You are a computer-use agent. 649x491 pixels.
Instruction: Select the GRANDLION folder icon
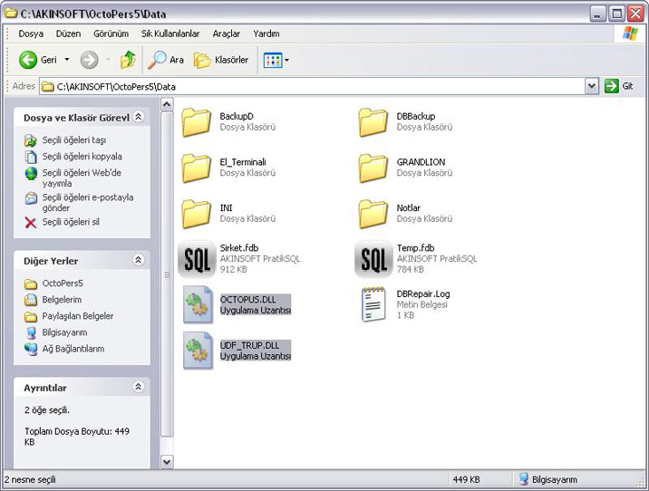click(x=373, y=168)
